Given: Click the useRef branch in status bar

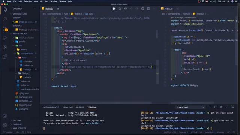Looking at the screenshot, I should (9, 132).
